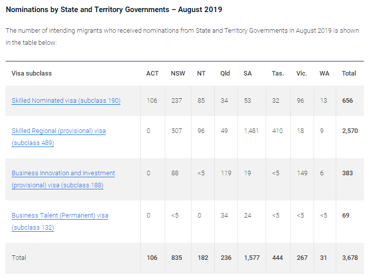This screenshot has width=370, height=277.
Task: Open the Skilled Nominated visa (subclass 190) link
Action: pyautogui.click(x=66, y=101)
